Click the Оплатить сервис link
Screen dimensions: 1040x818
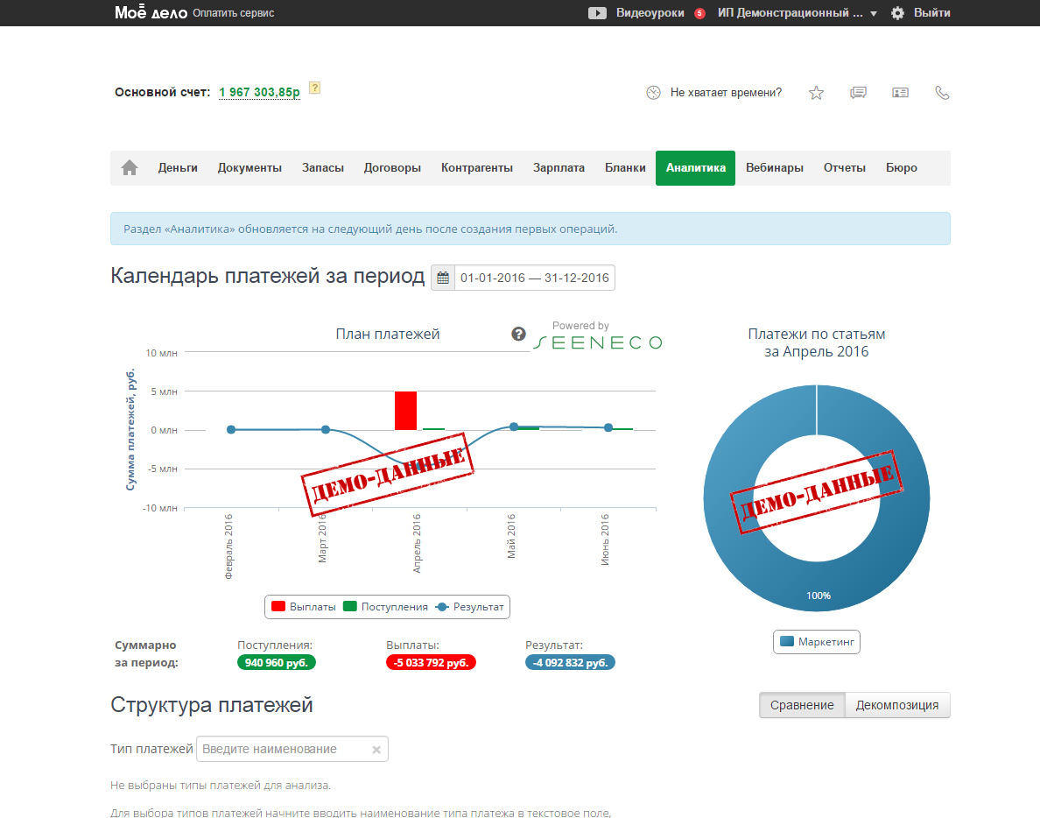[234, 13]
